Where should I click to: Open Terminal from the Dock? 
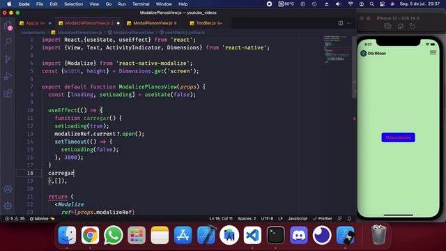tap(276, 236)
